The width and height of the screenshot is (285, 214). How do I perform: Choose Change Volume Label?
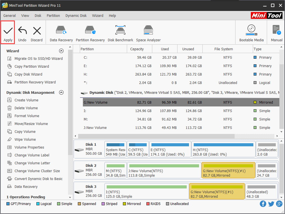[x=28, y=155]
